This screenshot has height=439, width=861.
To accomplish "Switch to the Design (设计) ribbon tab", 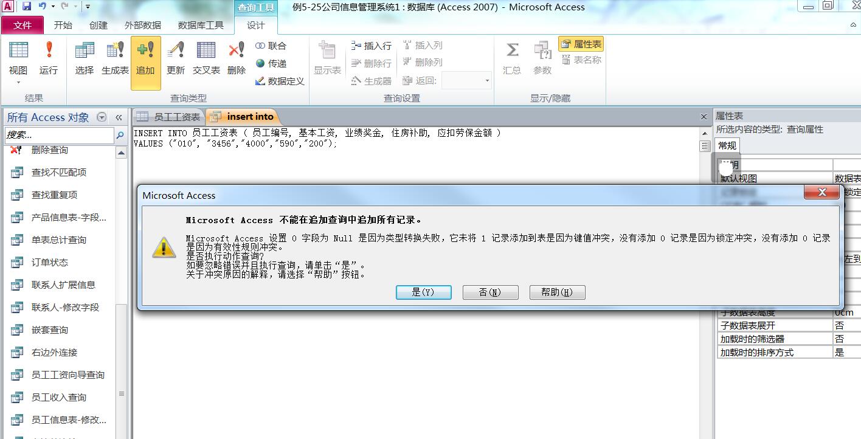I will click(255, 25).
